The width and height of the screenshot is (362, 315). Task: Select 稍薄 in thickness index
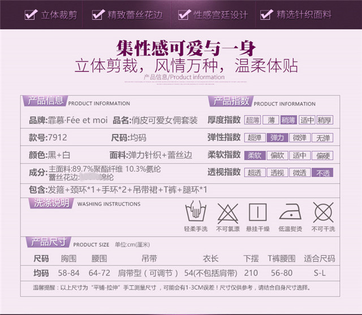[x=288, y=120]
